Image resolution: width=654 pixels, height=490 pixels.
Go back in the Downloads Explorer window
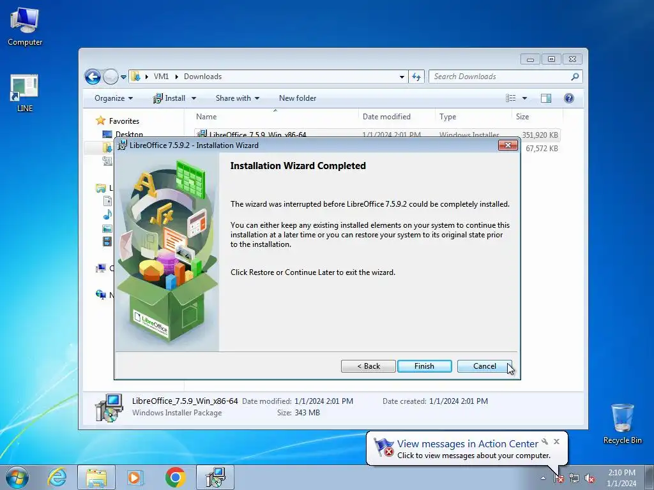(x=93, y=77)
